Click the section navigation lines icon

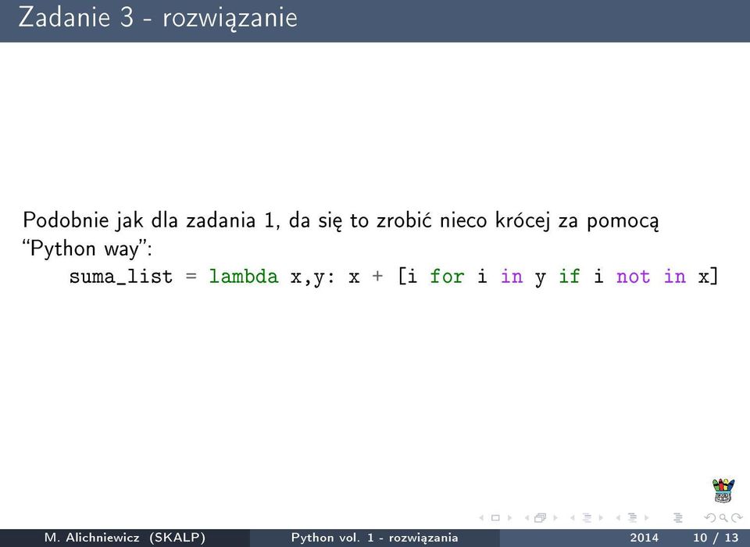coord(632,518)
